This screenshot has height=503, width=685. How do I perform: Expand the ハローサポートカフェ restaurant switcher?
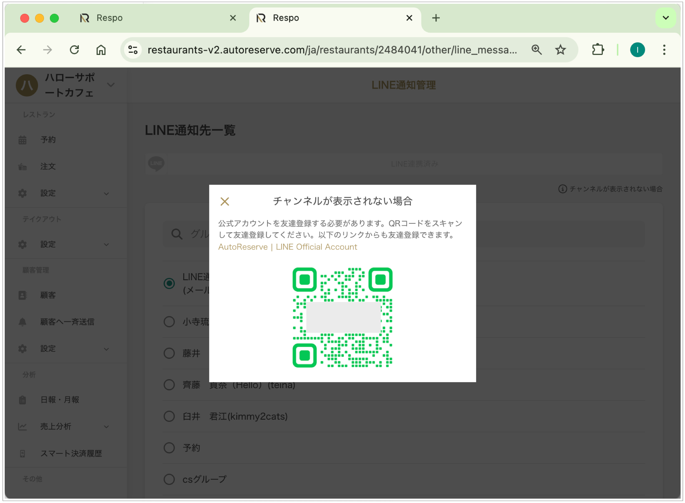(111, 85)
